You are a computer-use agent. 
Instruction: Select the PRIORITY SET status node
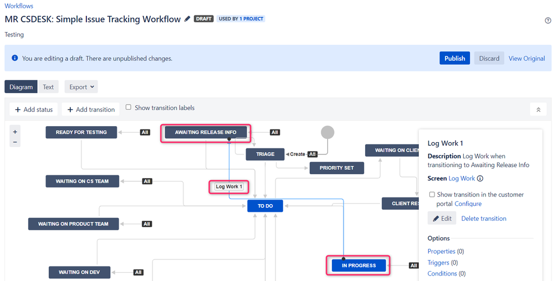tap(336, 168)
